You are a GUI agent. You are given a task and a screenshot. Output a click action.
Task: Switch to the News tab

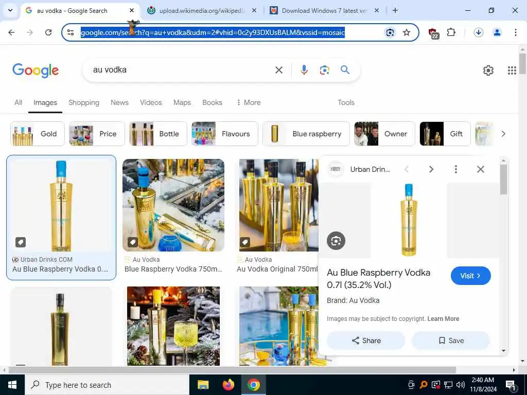click(x=119, y=102)
